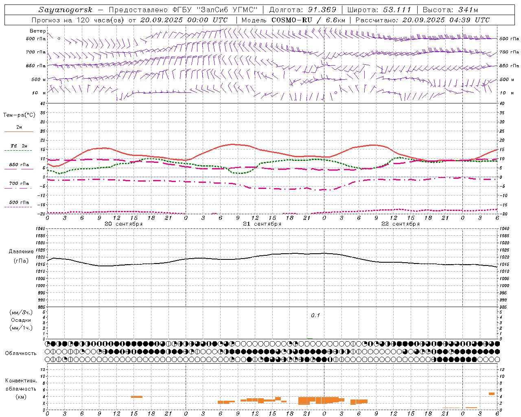The height and width of the screenshot is (417, 521).
Task: Click the '(мм/1ч.)' precipitation unit label
Action: click(x=21, y=328)
